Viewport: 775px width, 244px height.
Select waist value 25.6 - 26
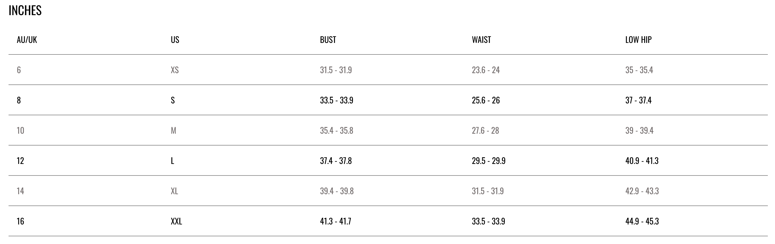[486, 100]
